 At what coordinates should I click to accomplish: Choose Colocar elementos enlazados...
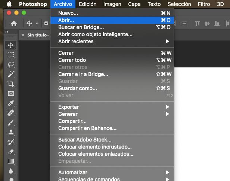pos(112,154)
